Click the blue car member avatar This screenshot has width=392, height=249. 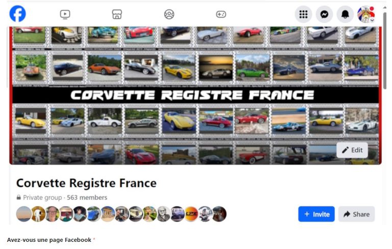tap(93, 214)
